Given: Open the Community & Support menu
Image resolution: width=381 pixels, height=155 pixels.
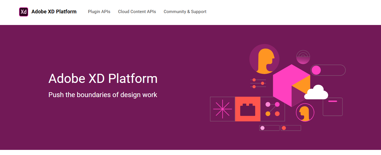Looking at the screenshot, I should pos(185,12).
